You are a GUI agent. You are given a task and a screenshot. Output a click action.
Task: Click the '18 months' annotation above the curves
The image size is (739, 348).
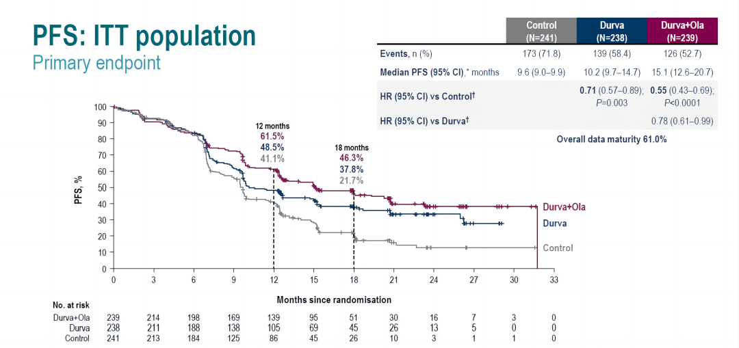tap(352, 148)
